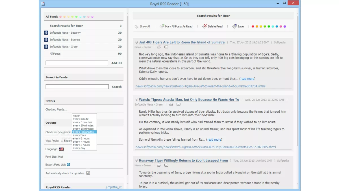Open the read more link on Sumatra article
The image size is (339, 191).
click(247, 79)
